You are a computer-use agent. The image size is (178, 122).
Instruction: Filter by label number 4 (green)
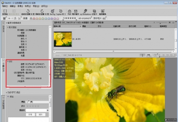[43, 18]
